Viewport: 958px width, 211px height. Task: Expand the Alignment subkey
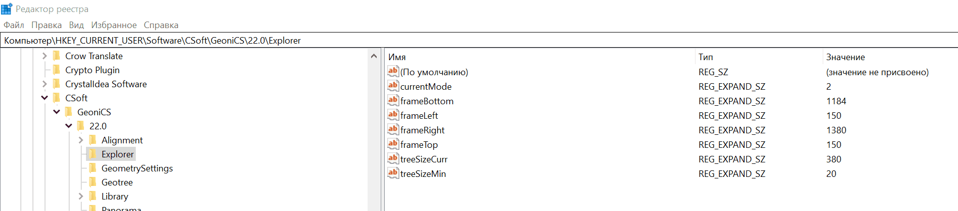81,140
